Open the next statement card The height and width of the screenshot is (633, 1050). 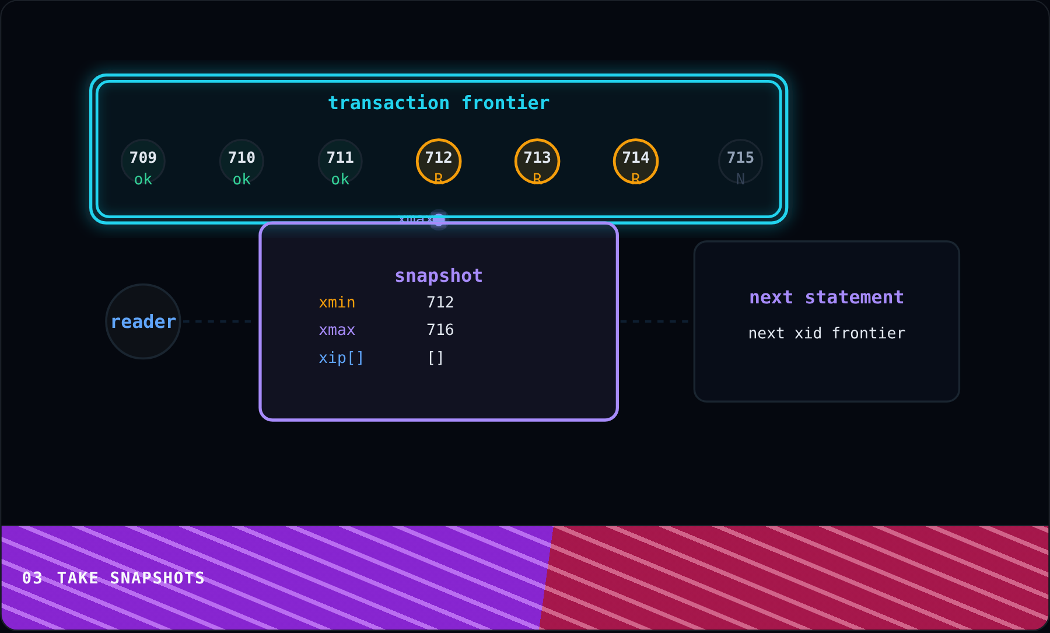point(827,321)
